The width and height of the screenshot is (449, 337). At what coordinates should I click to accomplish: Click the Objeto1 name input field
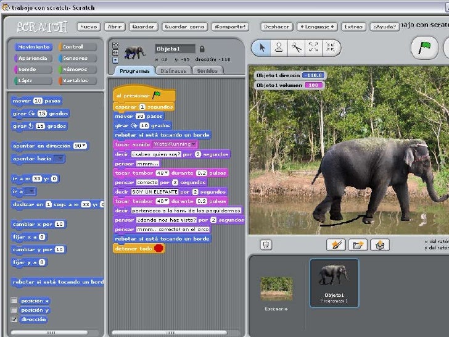(175, 49)
